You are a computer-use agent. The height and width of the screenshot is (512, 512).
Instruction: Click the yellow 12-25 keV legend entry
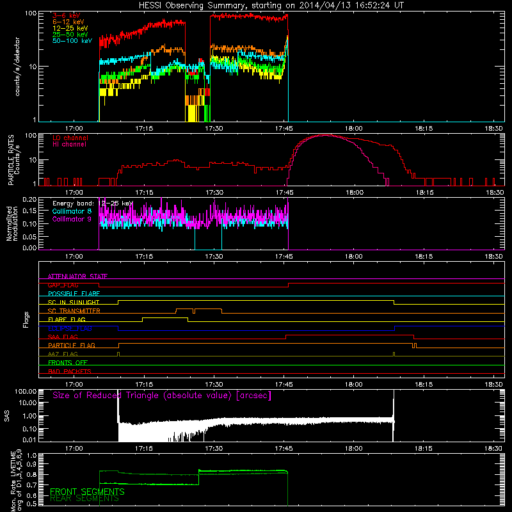click(x=70, y=28)
